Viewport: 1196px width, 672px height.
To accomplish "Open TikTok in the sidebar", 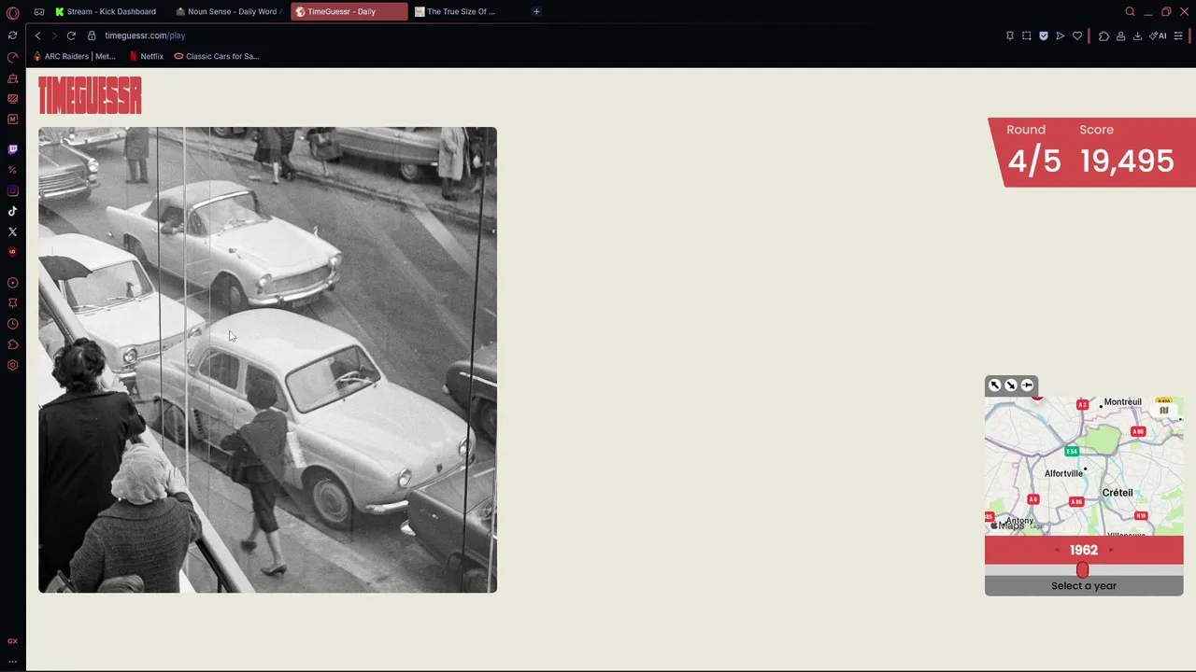I will pos(12,211).
